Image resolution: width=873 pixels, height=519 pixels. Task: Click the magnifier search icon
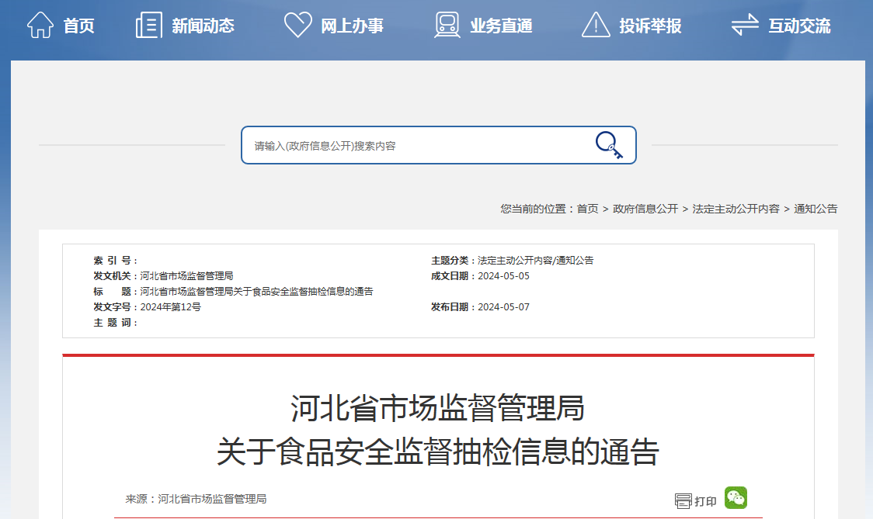(x=609, y=145)
